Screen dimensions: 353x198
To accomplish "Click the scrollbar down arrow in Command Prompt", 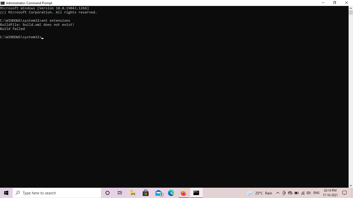I will pyautogui.click(x=351, y=185).
